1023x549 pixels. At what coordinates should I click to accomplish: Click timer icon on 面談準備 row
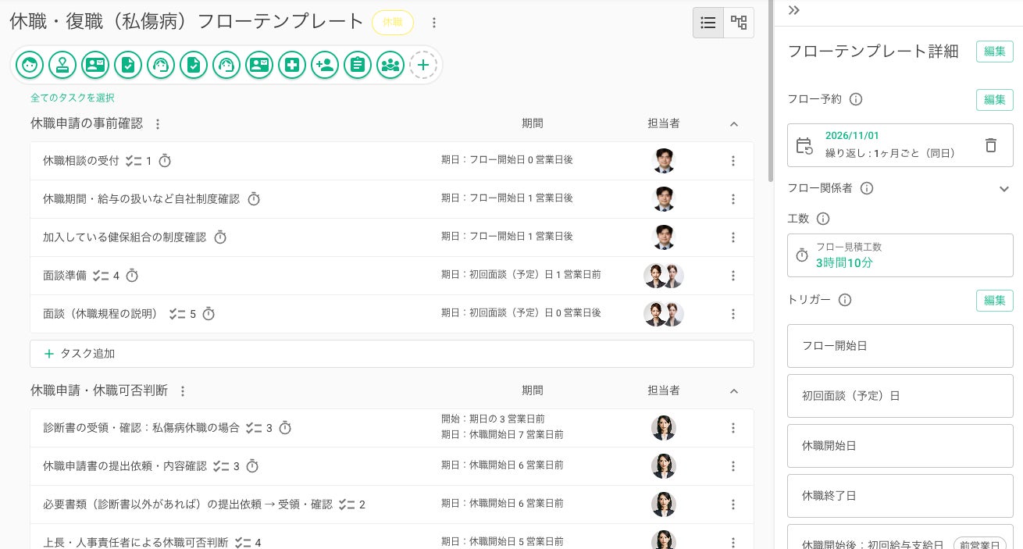pyautogui.click(x=132, y=276)
